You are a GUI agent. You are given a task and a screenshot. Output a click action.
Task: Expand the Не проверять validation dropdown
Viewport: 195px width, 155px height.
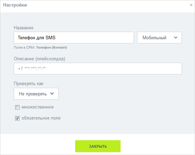coord(36,94)
